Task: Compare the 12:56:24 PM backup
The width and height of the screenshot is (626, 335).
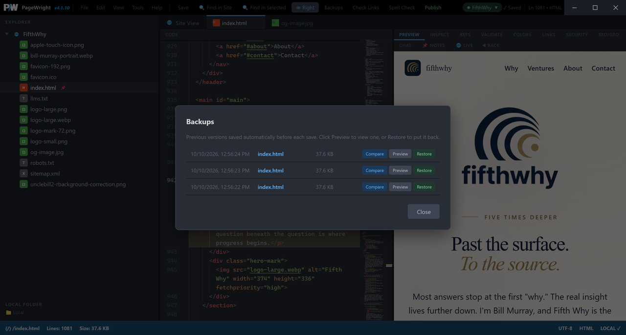Action: click(x=375, y=154)
